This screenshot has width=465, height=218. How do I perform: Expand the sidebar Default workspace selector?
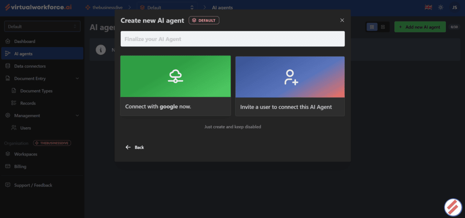(42, 26)
